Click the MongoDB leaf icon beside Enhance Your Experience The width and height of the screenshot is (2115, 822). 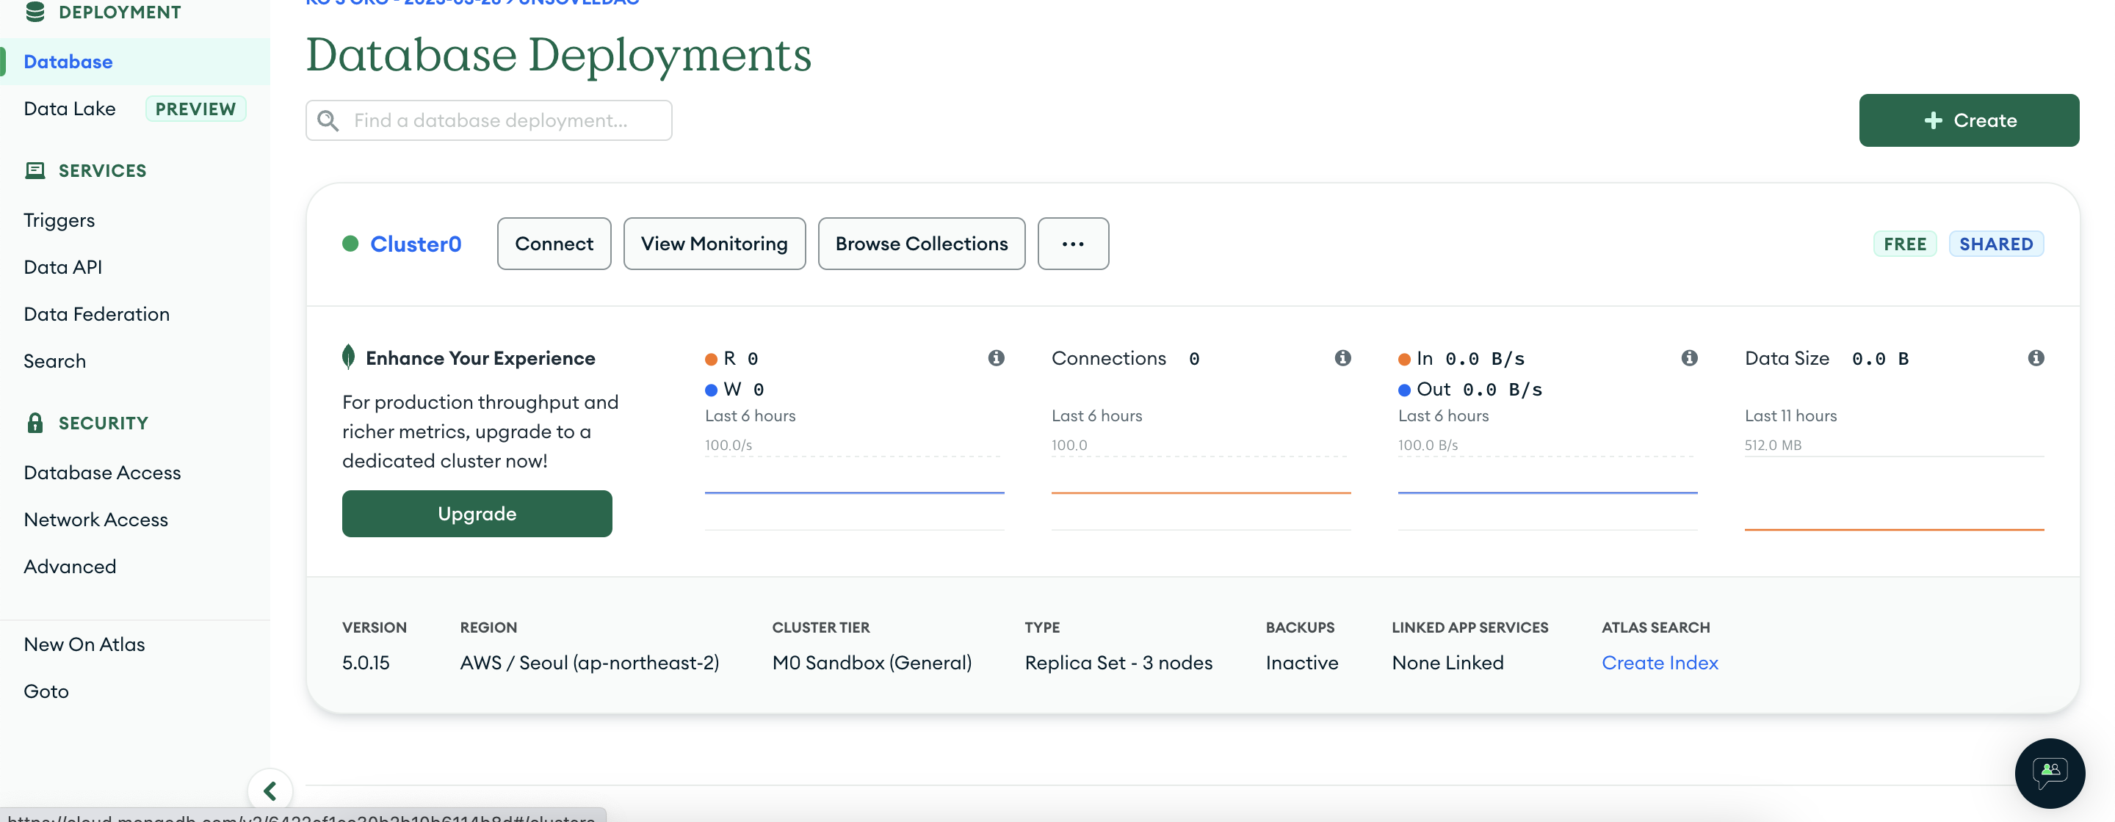point(349,357)
